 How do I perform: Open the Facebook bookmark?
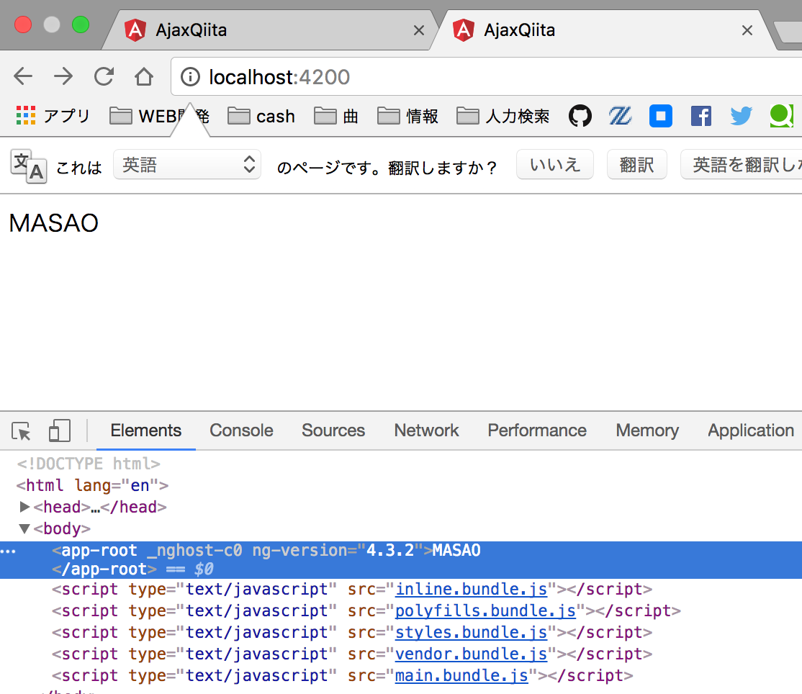coord(700,116)
